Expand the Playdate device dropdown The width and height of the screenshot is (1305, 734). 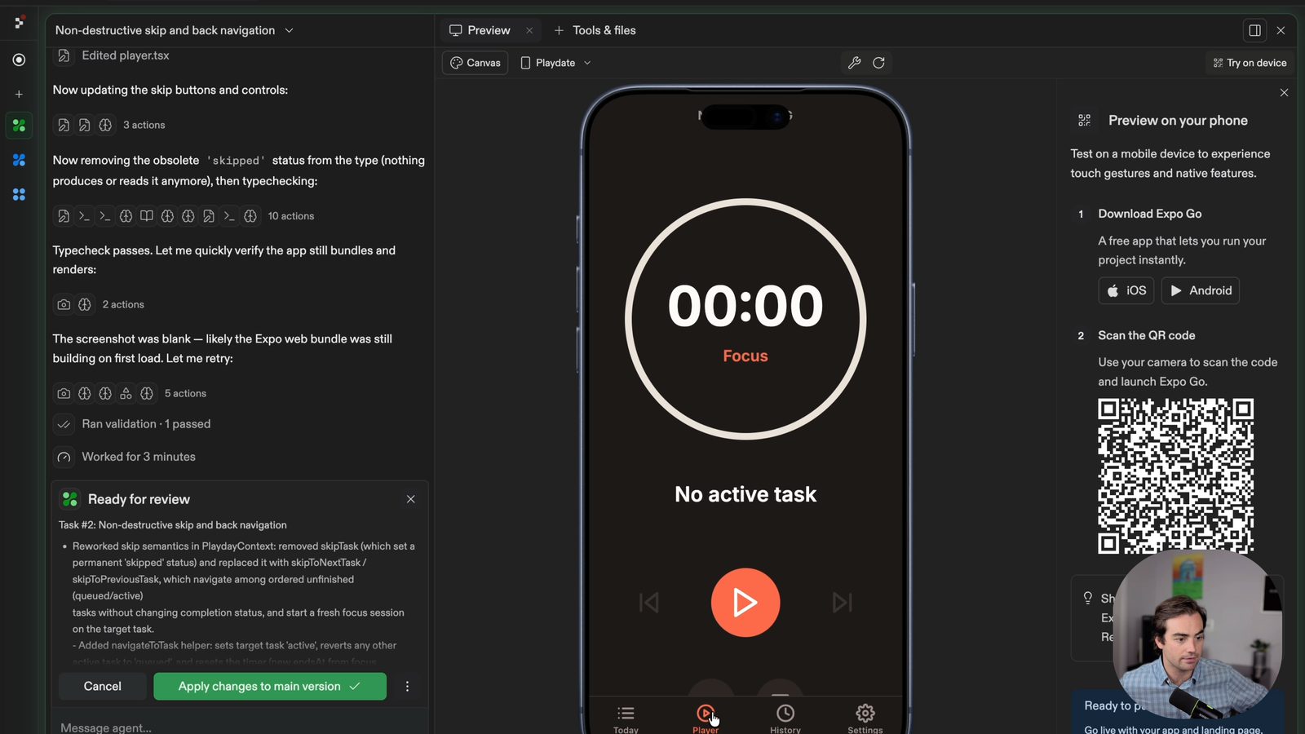pyautogui.click(x=555, y=63)
